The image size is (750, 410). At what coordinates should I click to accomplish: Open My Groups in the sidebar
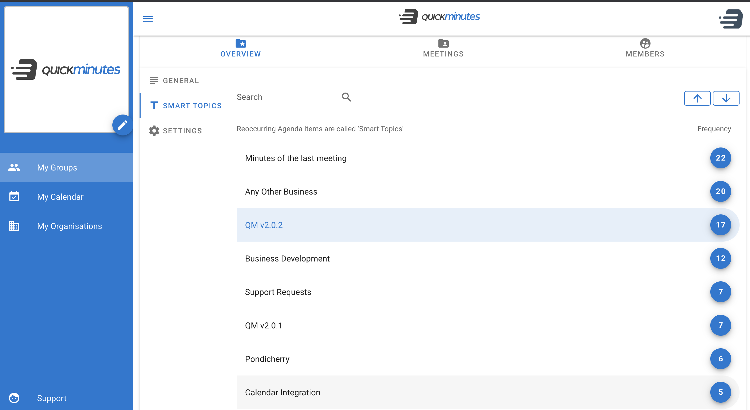point(67,168)
